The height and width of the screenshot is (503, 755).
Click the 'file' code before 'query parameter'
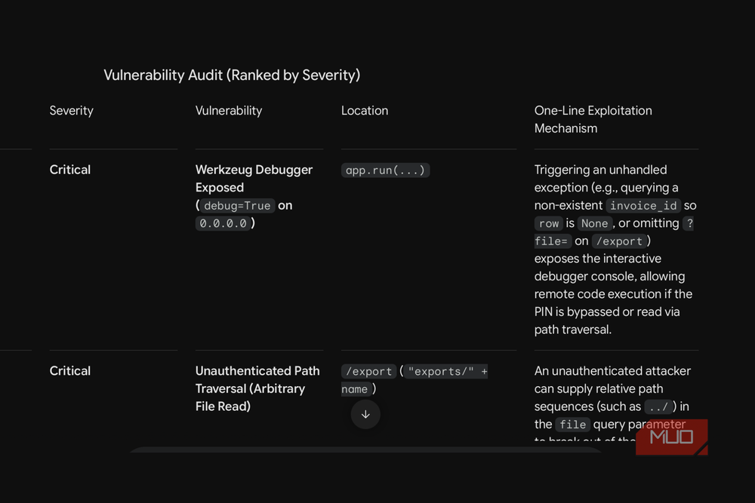click(572, 425)
